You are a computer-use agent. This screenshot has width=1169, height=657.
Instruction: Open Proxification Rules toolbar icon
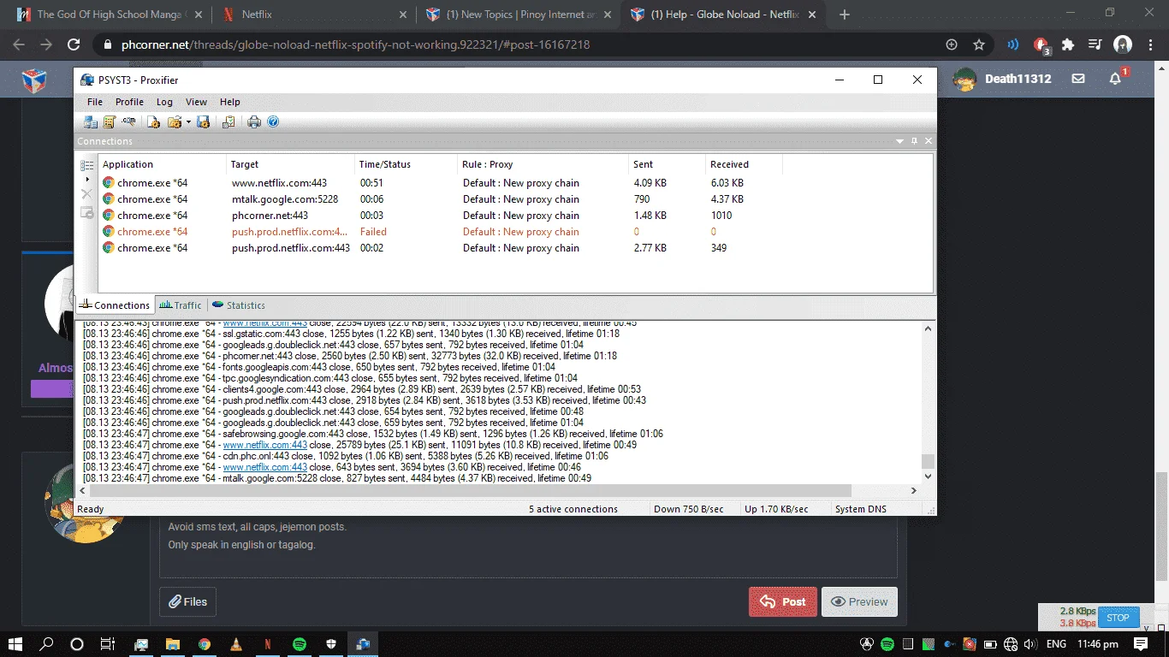pyautogui.click(x=110, y=122)
